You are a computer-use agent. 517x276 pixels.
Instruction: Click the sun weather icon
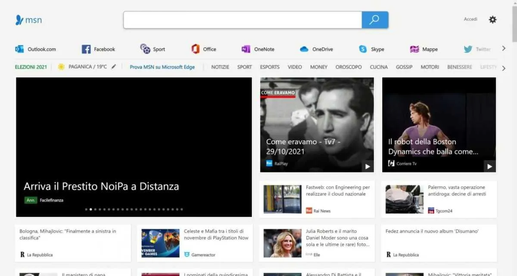coord(61,67)
